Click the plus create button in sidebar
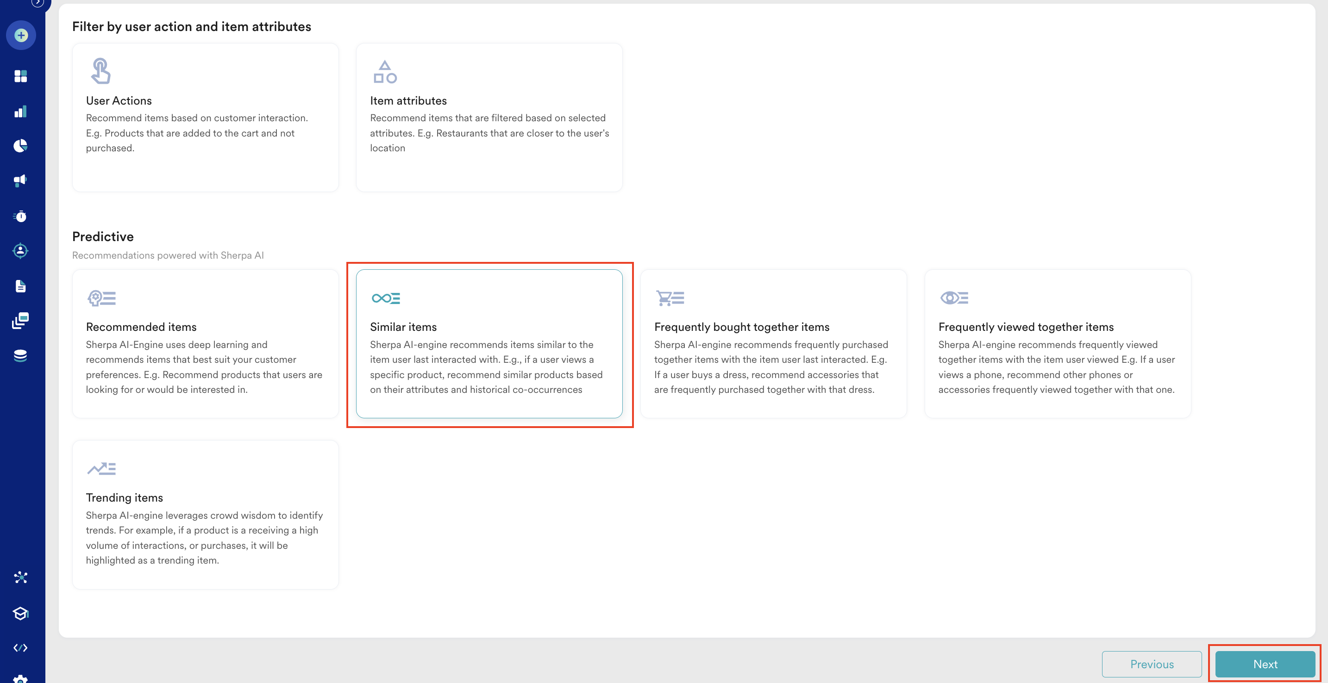The height and width of the screenshot is (683, 1328). (21, 36)
